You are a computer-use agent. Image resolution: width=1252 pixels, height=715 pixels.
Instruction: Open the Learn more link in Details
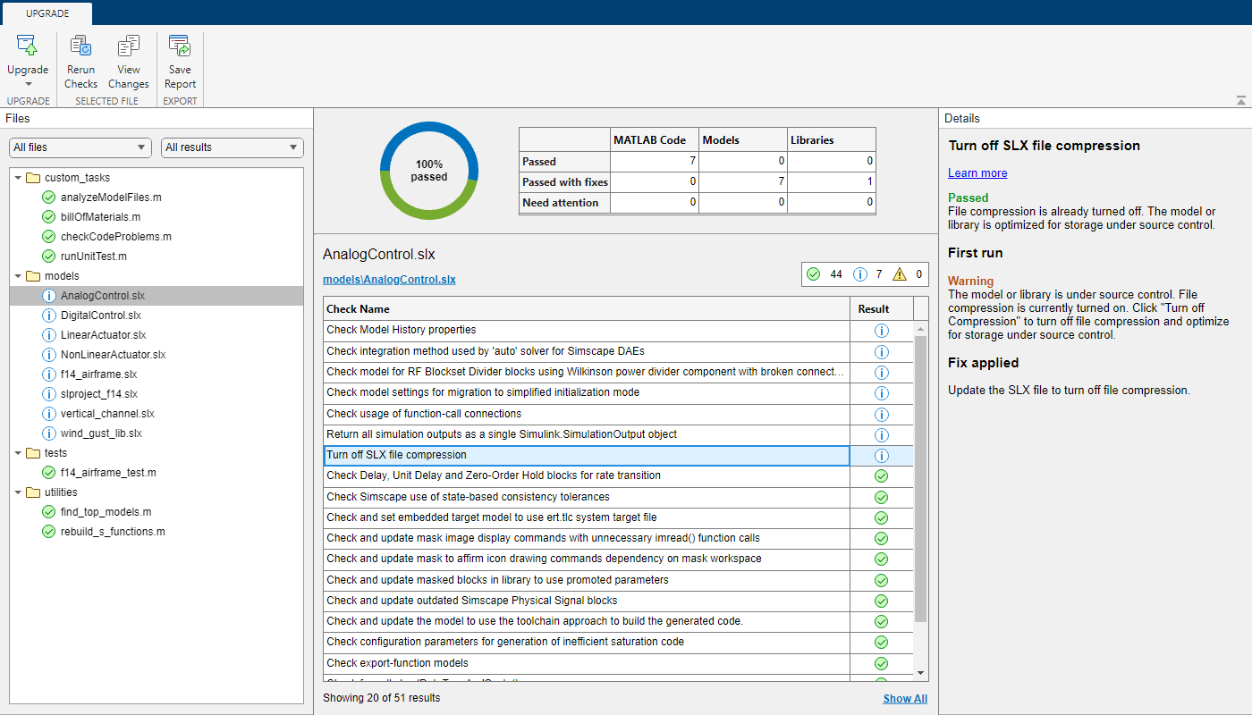tap(977, 172)
